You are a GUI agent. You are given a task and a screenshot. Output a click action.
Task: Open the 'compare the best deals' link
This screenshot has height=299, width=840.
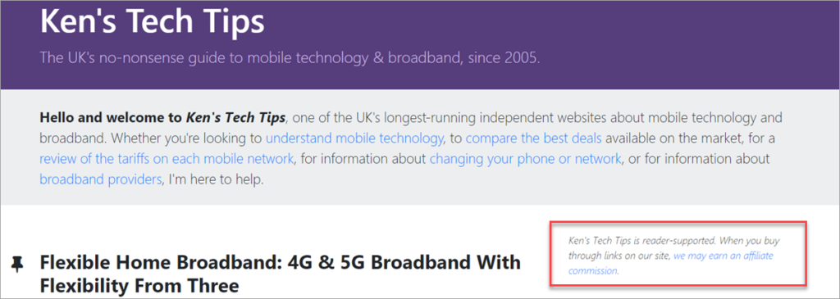click(533, 139)
